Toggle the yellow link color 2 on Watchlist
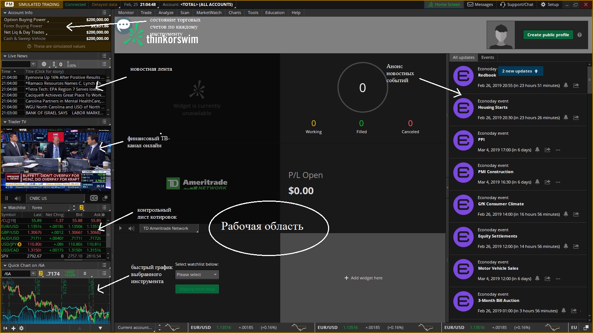The height and width of the screenshot is (333, 593). tap(82, 208)
